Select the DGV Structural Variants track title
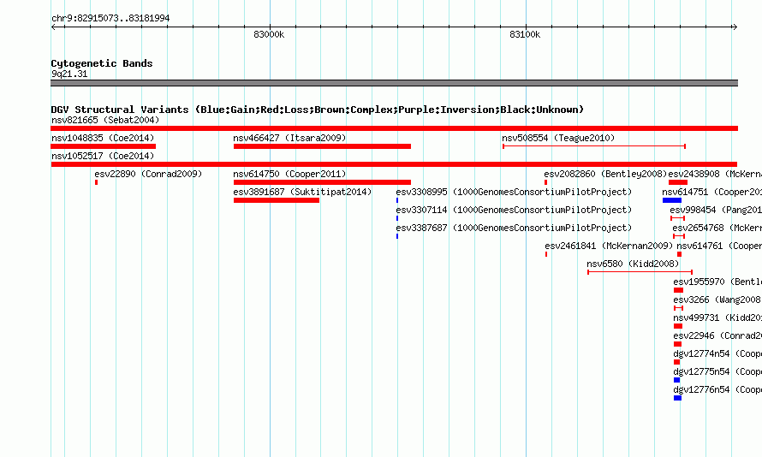Screen dimensions: 762x457 click(x=318, y=110)
